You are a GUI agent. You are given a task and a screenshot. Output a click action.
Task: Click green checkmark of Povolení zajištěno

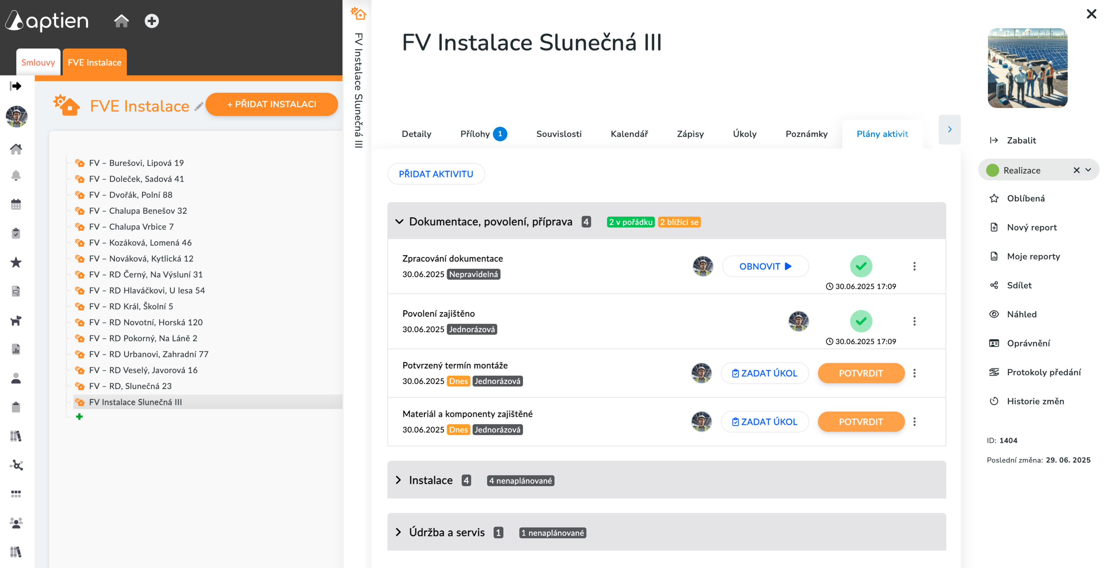861,321
